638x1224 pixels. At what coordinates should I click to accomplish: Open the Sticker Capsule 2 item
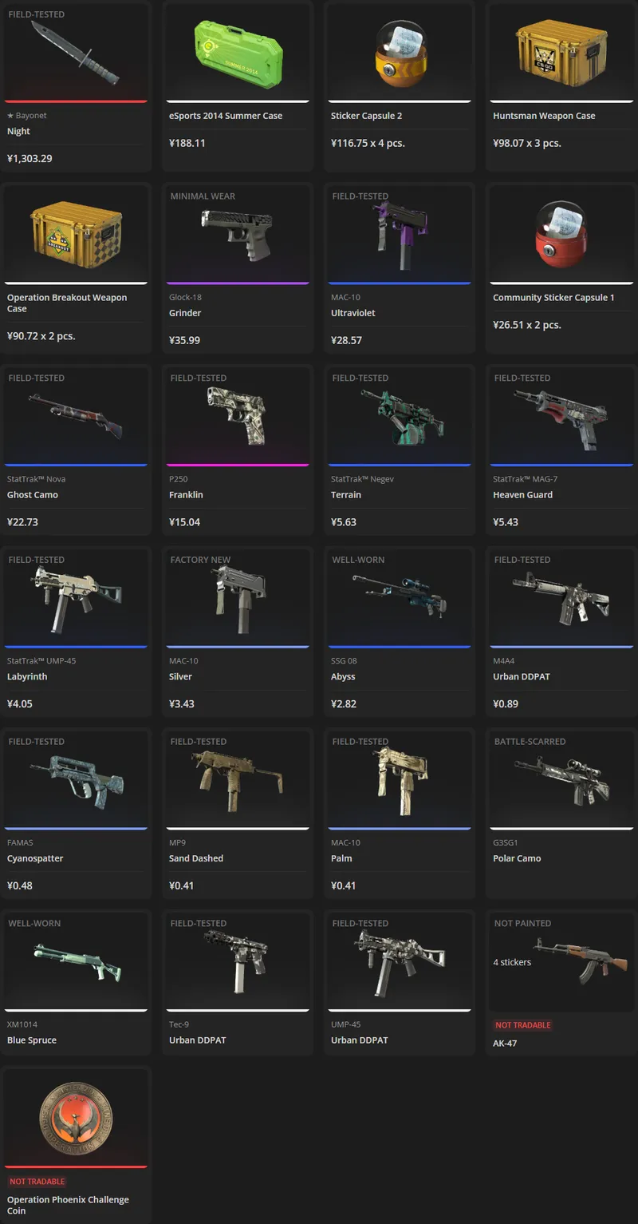[400, 51]
